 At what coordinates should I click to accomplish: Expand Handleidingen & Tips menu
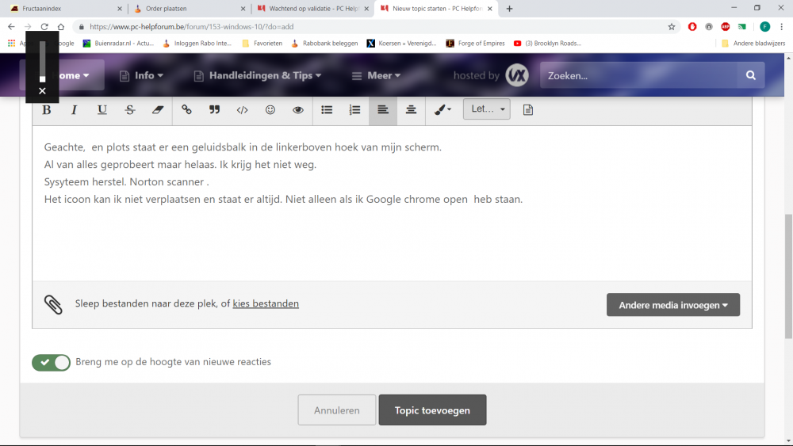click(258, 75)
